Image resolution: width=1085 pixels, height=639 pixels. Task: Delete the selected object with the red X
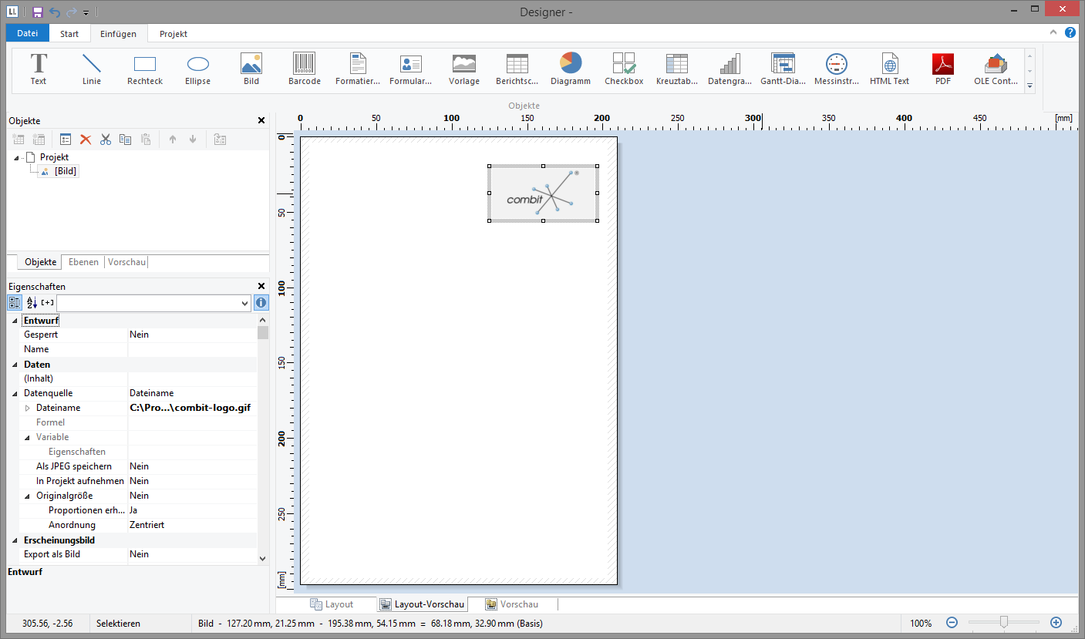point(86,140)
